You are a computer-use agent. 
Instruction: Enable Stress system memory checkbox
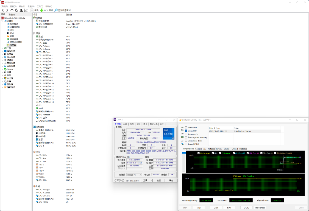186,137
